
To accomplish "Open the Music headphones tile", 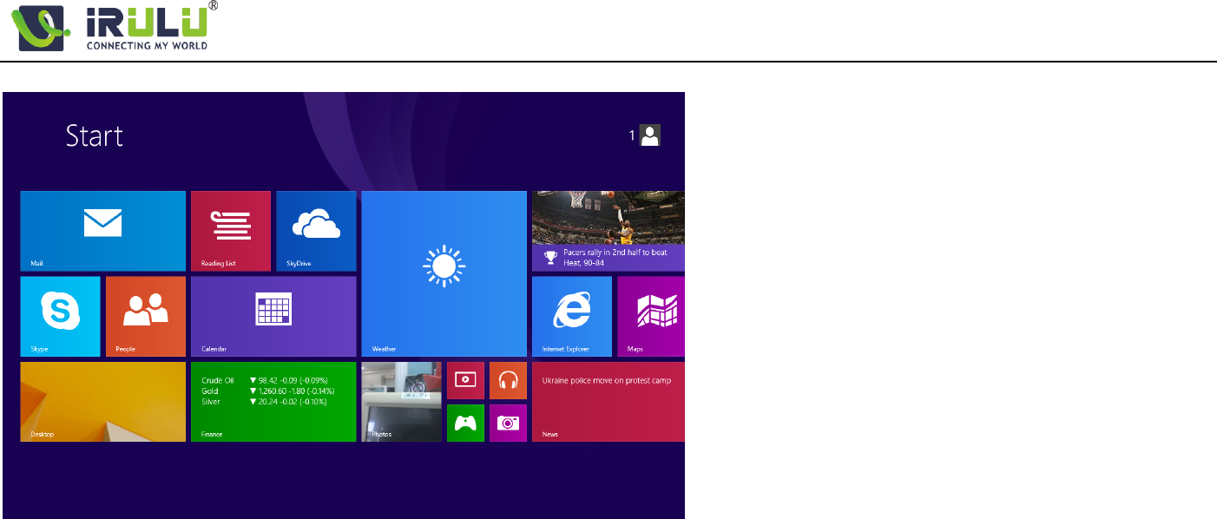I will (x=508, y=380).
